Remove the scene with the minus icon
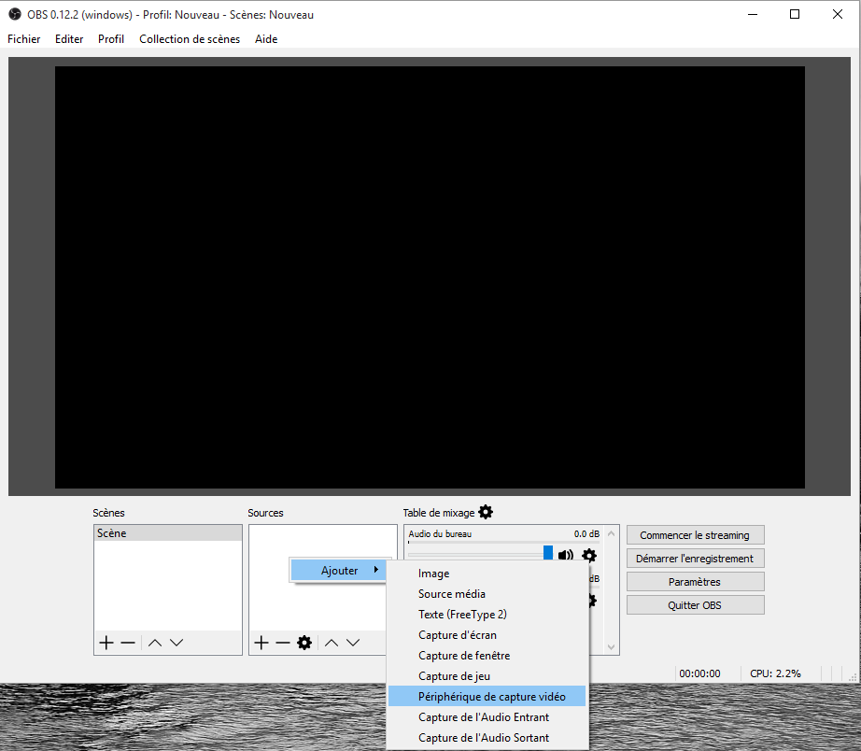Image resolution: width=861 pixels, height=751 pixels. [128, 643]
